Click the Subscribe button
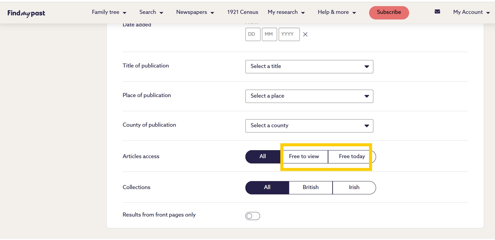The width and height of the screenshot is (495, 240). point(389,13)
